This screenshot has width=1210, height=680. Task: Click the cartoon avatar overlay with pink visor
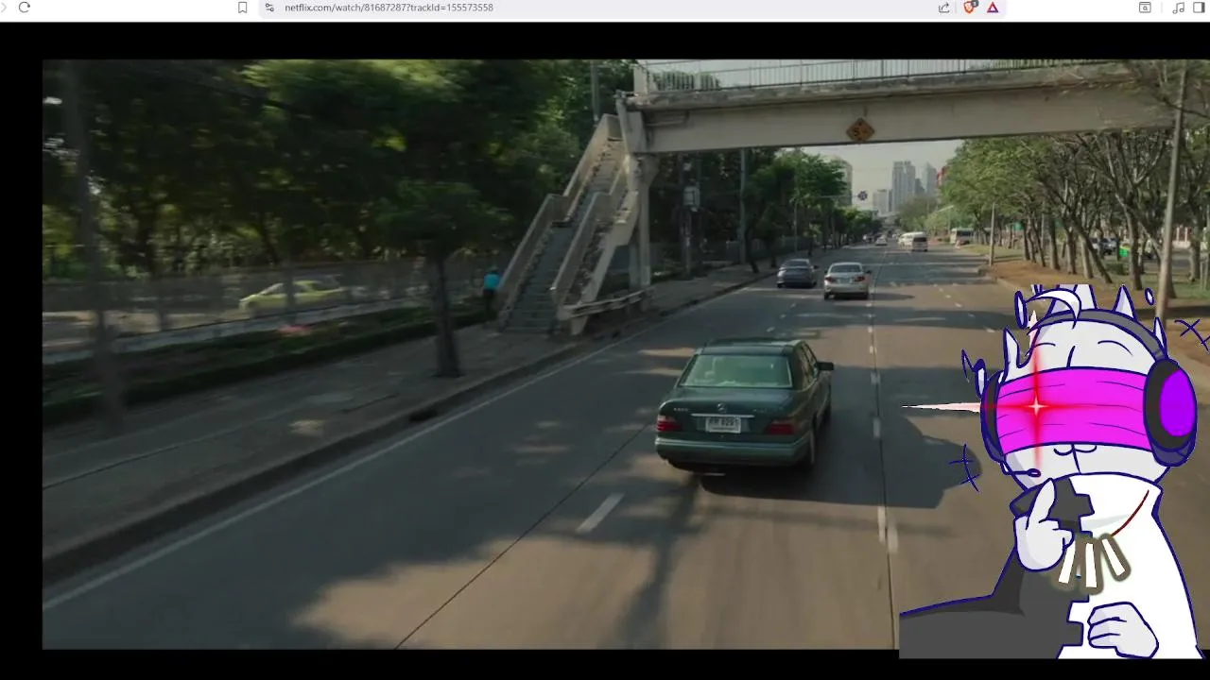tap(1054, 469)
